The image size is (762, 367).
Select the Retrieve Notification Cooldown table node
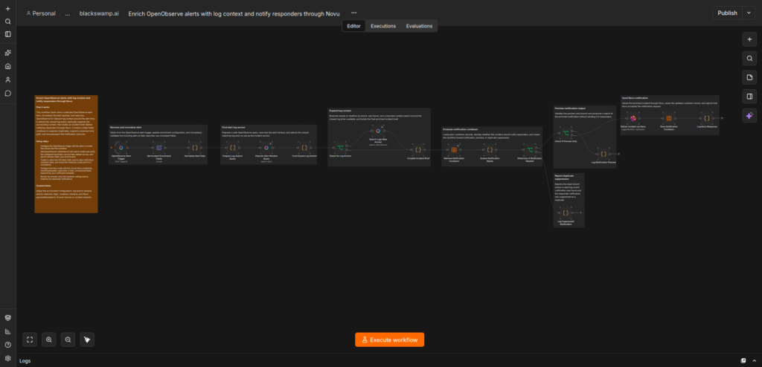coord(455,150)
